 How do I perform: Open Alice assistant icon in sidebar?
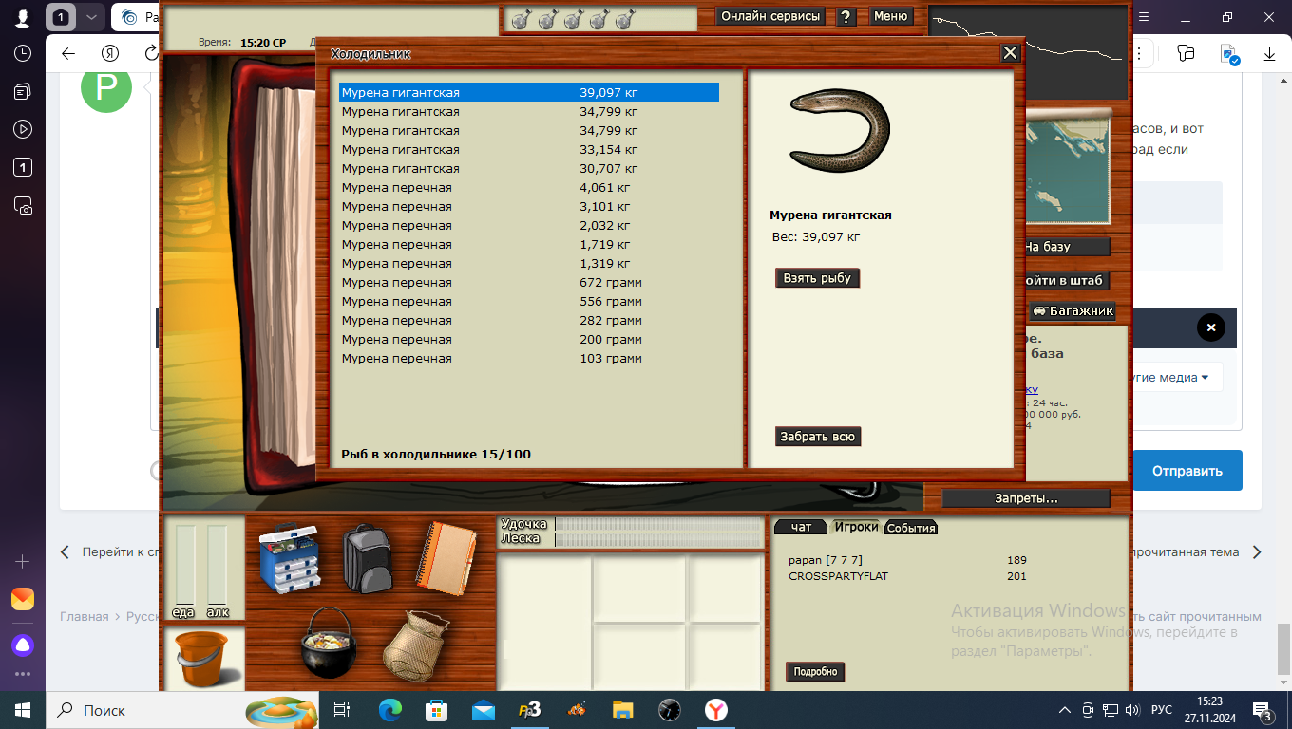point(23,645)
